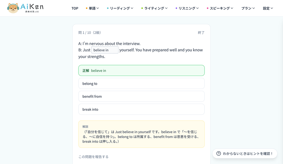Select the correct answer "believe in" row
The image size is (283, 164).
[x=141, y=70]
